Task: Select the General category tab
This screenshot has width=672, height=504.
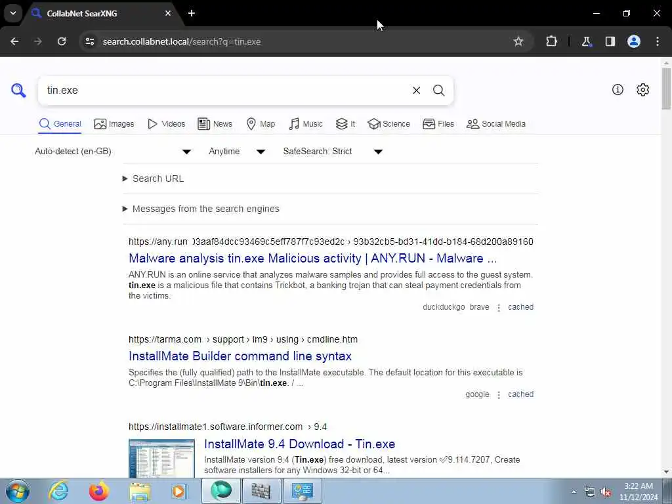Action: point(60,124)
